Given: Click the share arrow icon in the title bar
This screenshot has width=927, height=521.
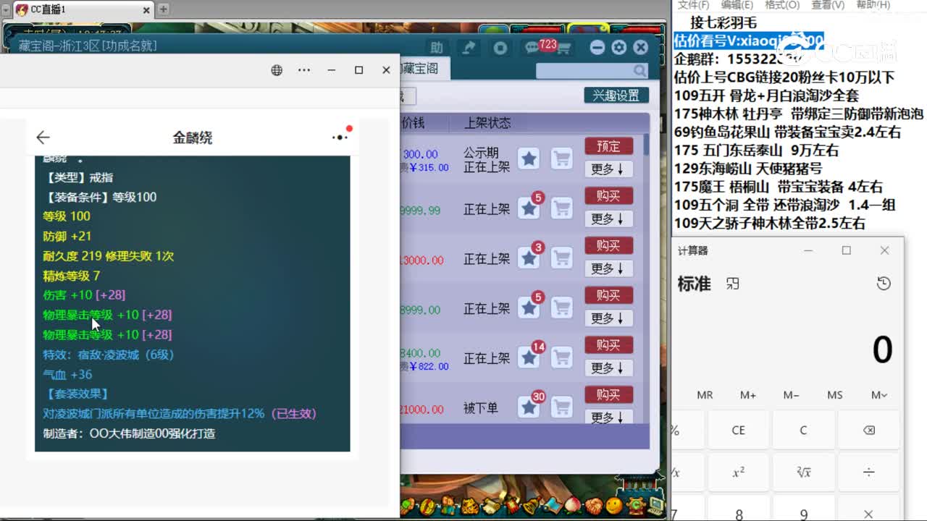Looking at the screenshot, I should [469, 47].
